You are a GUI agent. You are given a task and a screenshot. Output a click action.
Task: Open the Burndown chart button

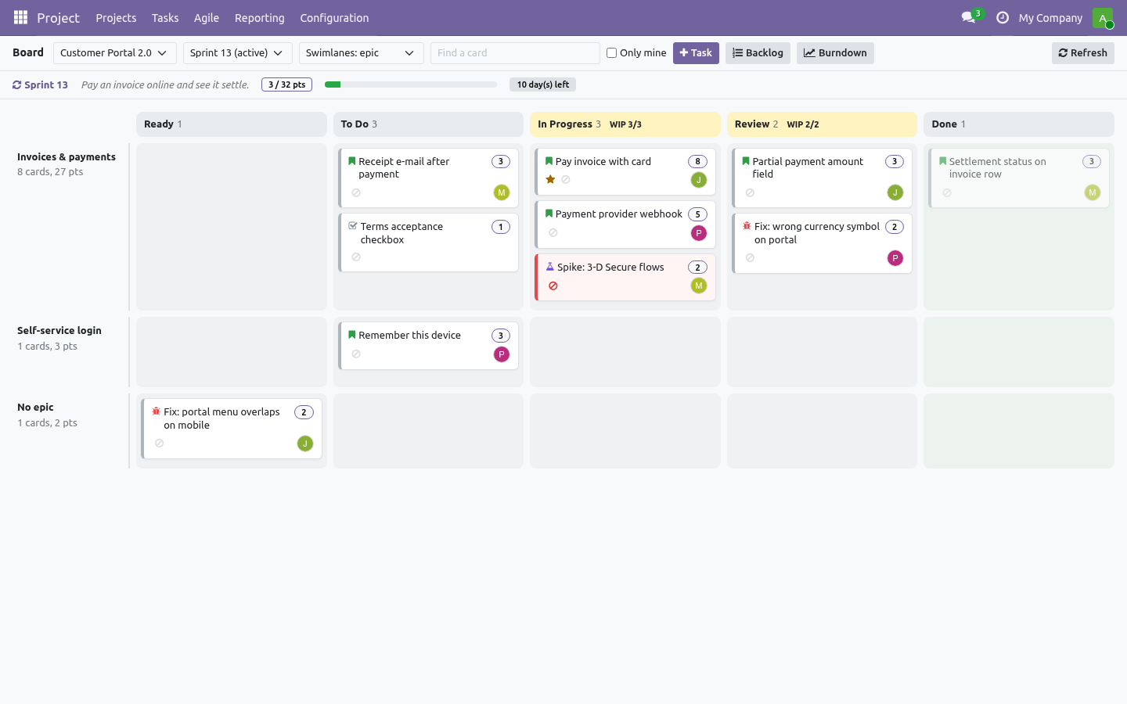[835, 53]
